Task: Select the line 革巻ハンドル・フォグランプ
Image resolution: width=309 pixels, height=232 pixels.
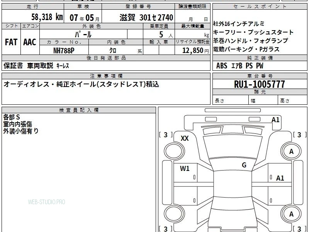Action: (250, 41)
